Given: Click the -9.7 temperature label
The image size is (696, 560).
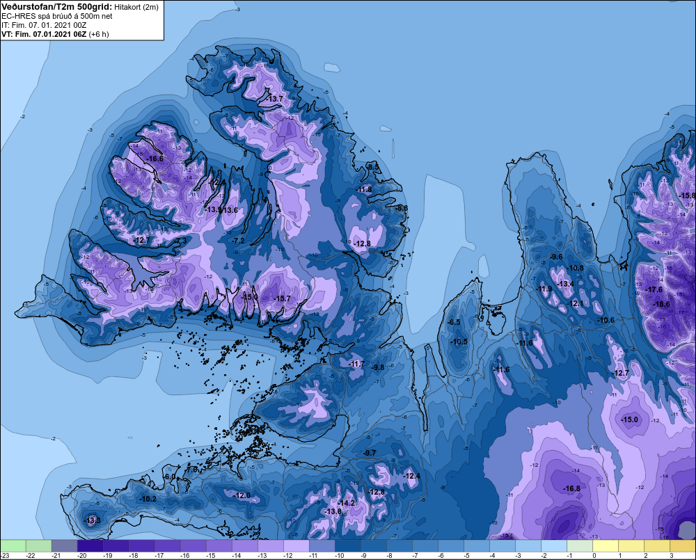Looking at the screenshot, I should (x=370, y=453).
